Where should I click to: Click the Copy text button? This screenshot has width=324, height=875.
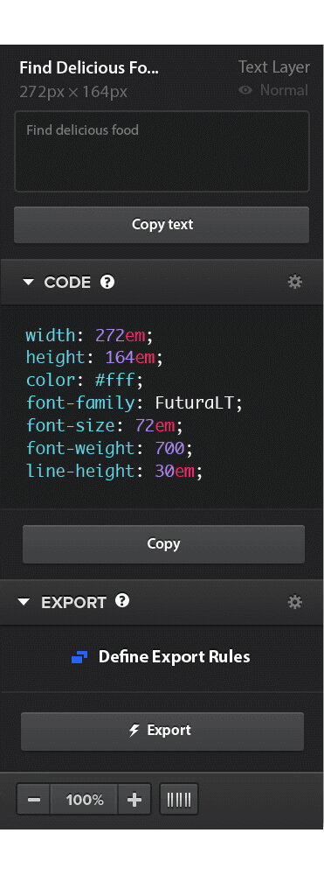click(x=162, y=225)
